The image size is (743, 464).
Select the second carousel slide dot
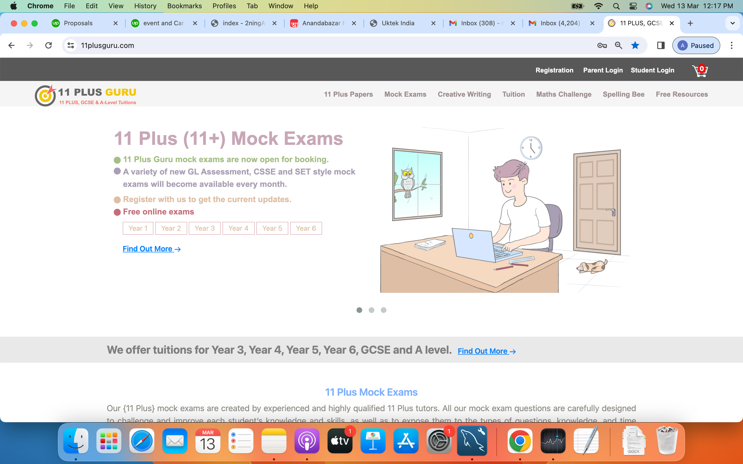coord(372,310)
